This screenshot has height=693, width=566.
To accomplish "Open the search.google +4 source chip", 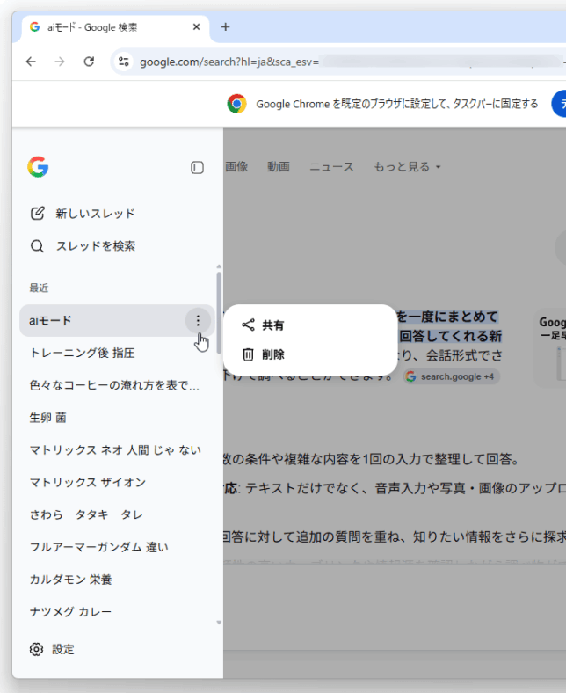I will coord(451,376).
